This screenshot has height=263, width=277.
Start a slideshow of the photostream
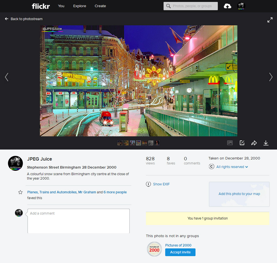(230, 143)
